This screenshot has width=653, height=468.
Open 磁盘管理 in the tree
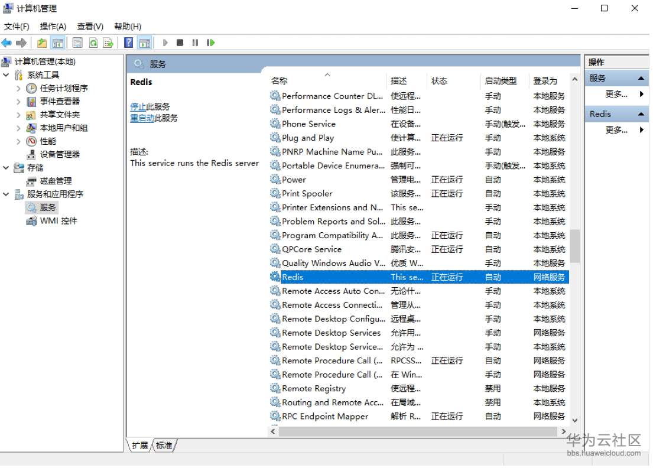click(x=56, y=181)
